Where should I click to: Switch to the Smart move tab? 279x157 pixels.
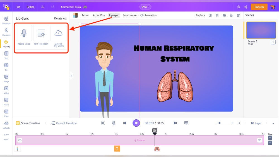(x=129, y=15)
